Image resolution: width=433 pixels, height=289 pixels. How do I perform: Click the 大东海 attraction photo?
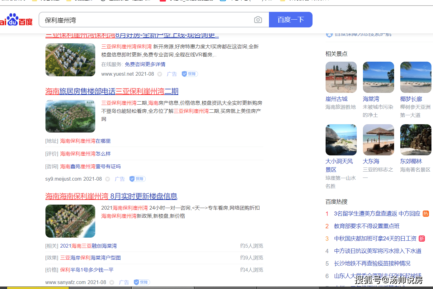click(x=379, y=140)
